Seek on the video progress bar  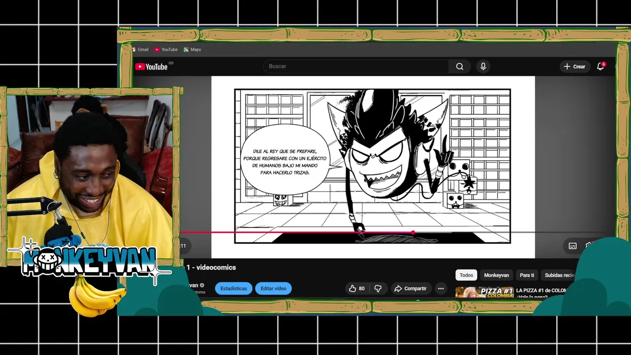(394, 232)
